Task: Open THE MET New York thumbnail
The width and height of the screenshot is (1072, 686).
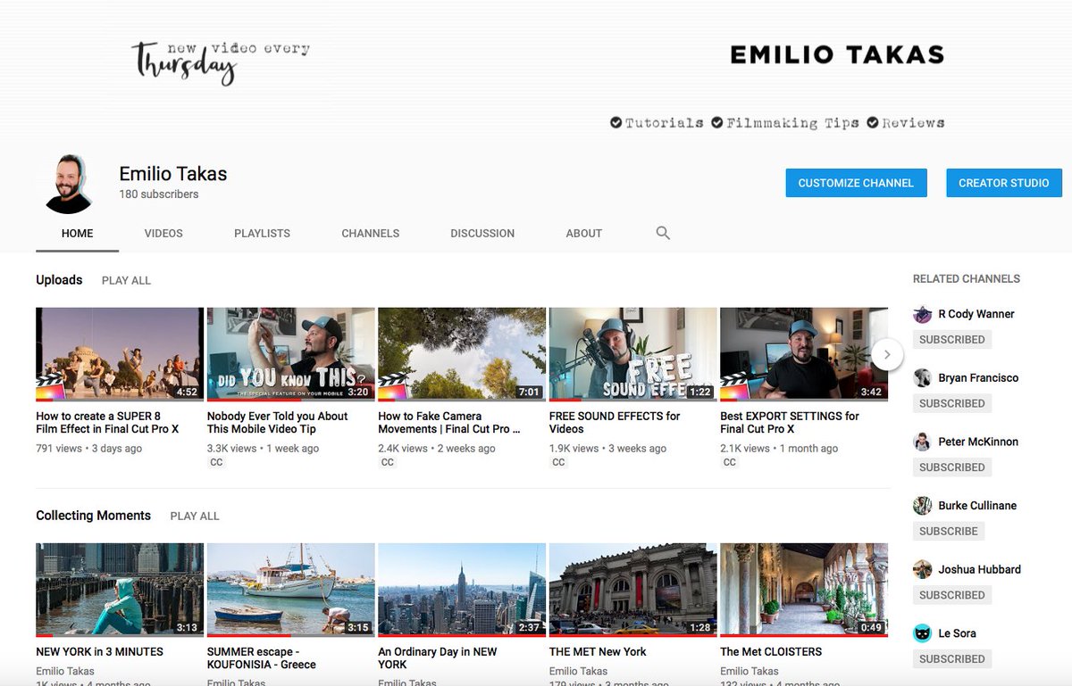Action: point(633,590)
